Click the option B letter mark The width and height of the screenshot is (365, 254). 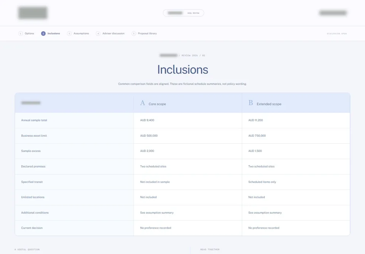[x=251, y=103]
